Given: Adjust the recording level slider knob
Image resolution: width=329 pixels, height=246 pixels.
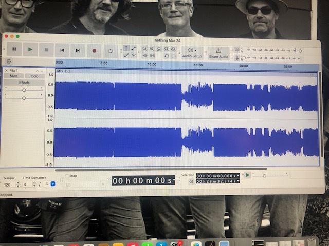Looking at the screenshot, I should [244, 58].
